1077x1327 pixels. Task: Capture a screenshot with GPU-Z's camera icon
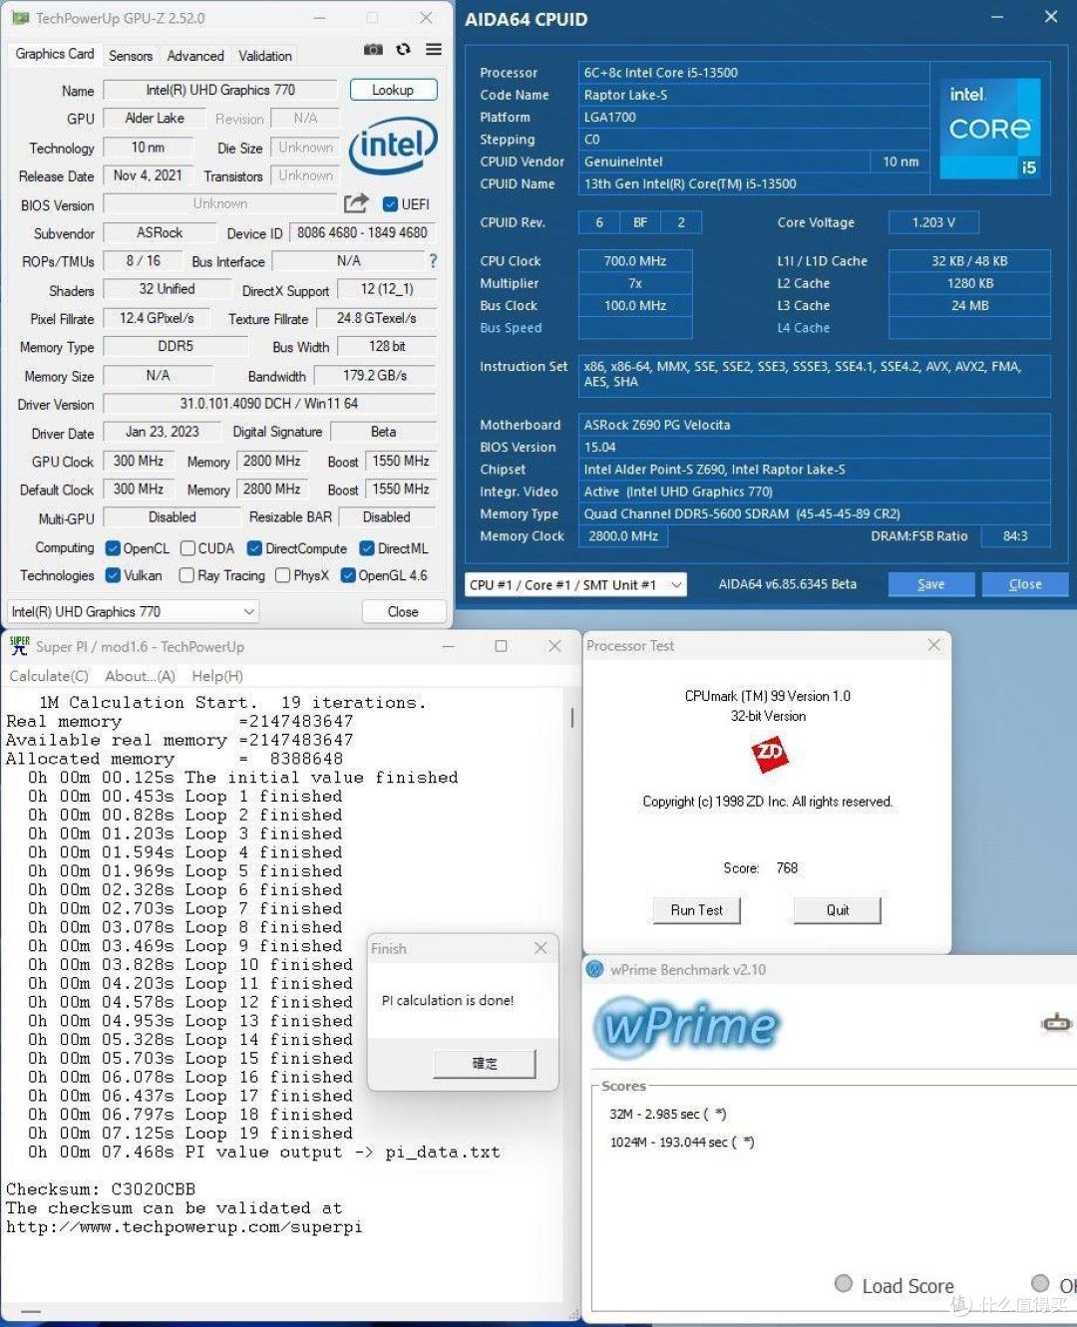374,49
